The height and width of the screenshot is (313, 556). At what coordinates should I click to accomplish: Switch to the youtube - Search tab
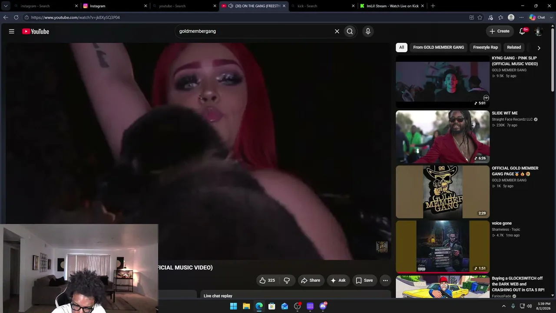[x=185, y=6]
